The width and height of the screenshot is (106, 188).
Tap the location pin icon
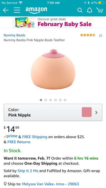point(5,184)
